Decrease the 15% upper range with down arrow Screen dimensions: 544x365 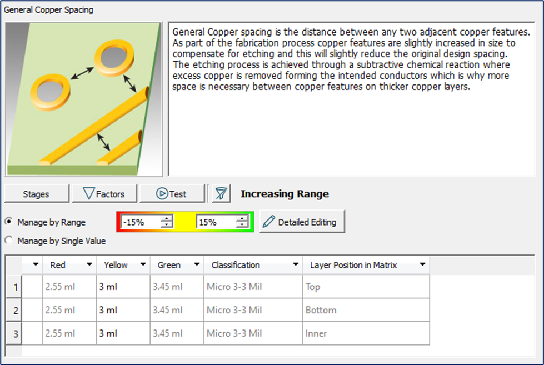(x=242, y=226)
